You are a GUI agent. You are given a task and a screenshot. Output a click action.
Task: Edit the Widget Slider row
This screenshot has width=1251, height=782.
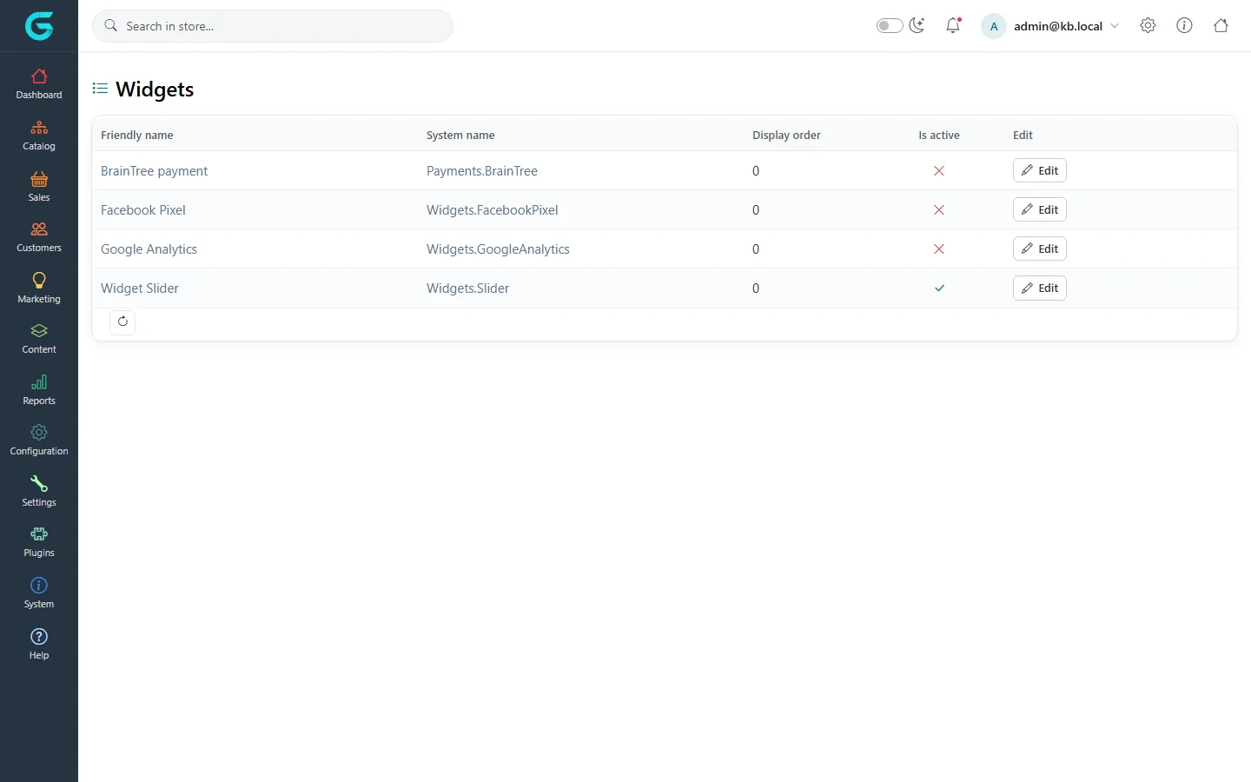[x=1039, y=288]
